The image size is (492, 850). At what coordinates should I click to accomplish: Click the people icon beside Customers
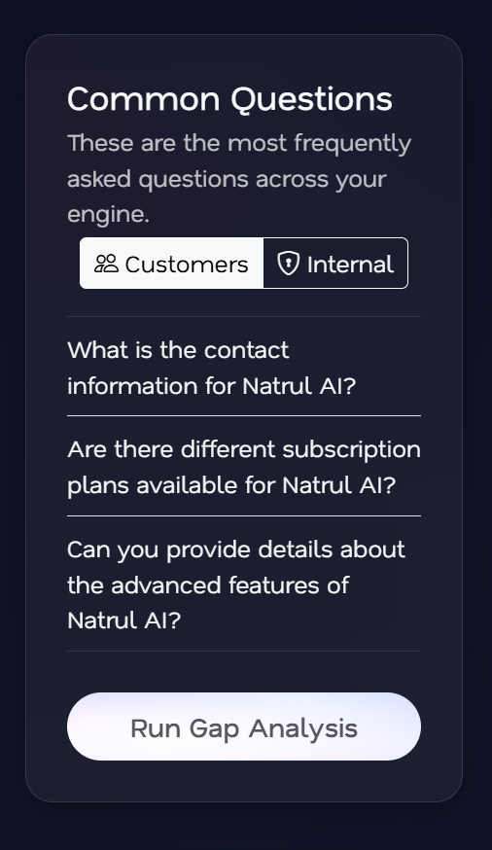(106, 264)
